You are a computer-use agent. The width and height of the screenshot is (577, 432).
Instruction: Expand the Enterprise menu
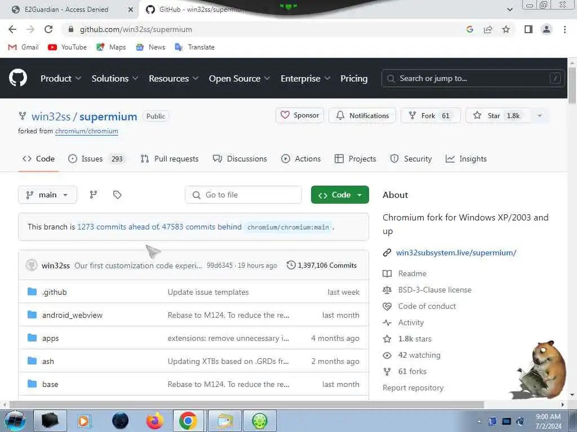pos(305,78)
